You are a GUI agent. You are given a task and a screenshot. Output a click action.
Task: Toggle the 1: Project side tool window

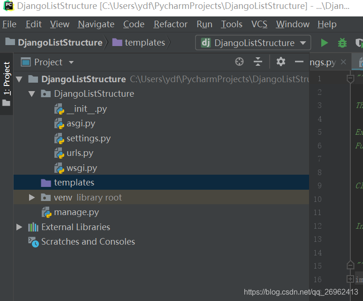pyautogui.click(x=7, y=84)
